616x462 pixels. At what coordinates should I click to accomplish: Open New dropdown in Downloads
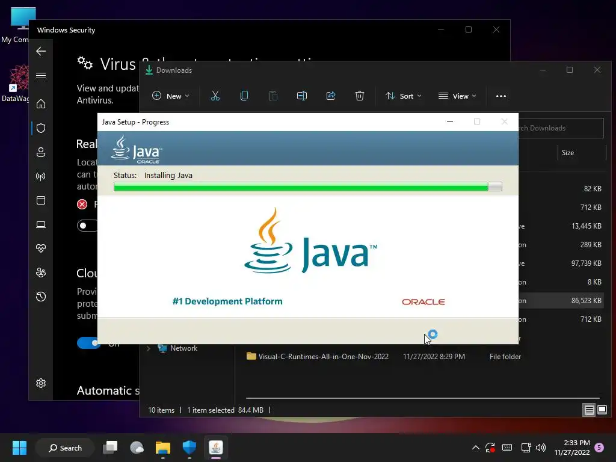171,96
